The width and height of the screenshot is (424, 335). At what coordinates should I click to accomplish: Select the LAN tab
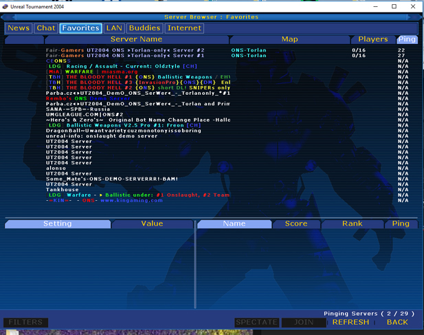pyautogui.click(x=114, y=28)
